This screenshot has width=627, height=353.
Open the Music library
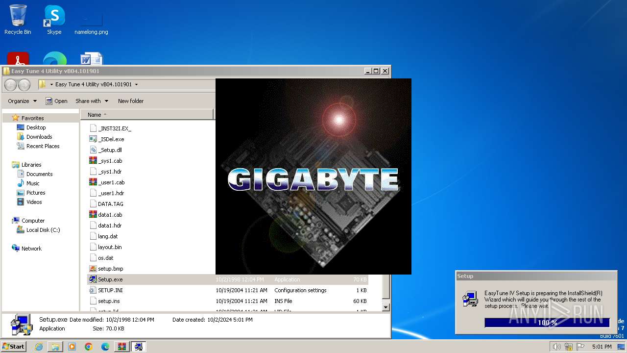click(x=33, y=183)
